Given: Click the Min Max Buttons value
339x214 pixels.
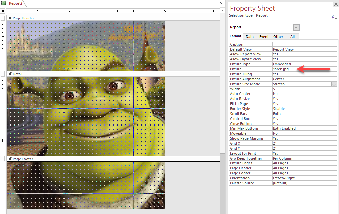Looking at the screenshot, I should pos(304,129).
